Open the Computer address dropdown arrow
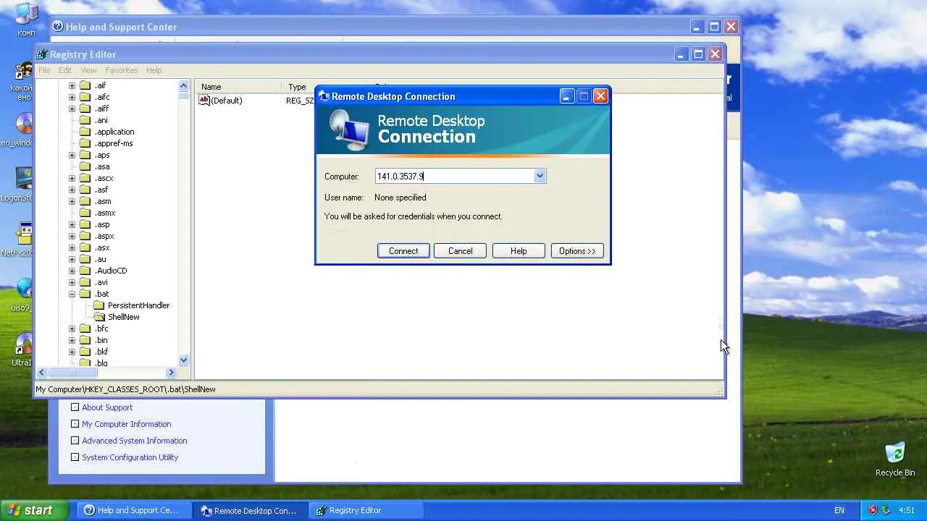This screenshot has height=521, width=927. tap(540, 176)
